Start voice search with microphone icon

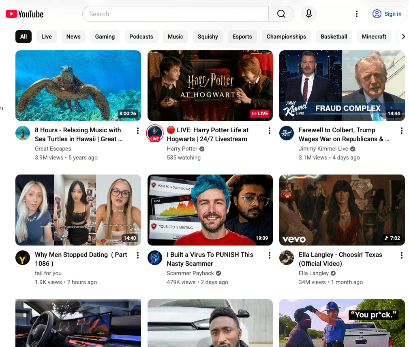pyautogui.click(x=309, y=14)
